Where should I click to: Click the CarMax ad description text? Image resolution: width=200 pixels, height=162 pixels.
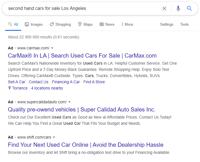(x=92, y=69)
